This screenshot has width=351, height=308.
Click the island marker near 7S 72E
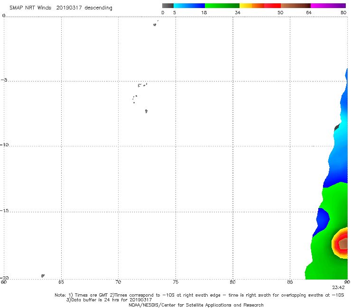point(146,111)
